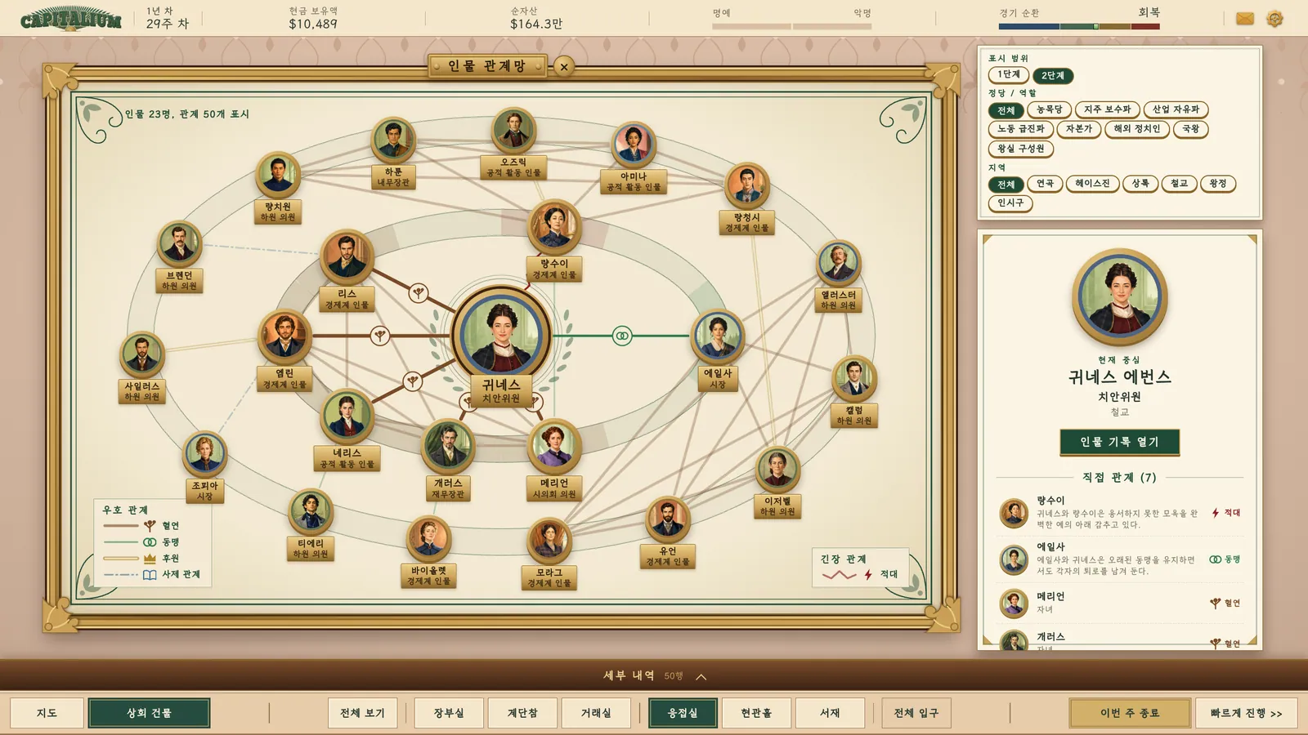Select 하룬 내무장관 portrait
The width and height of the screenshot is (1308, 735).
[393, 140]
